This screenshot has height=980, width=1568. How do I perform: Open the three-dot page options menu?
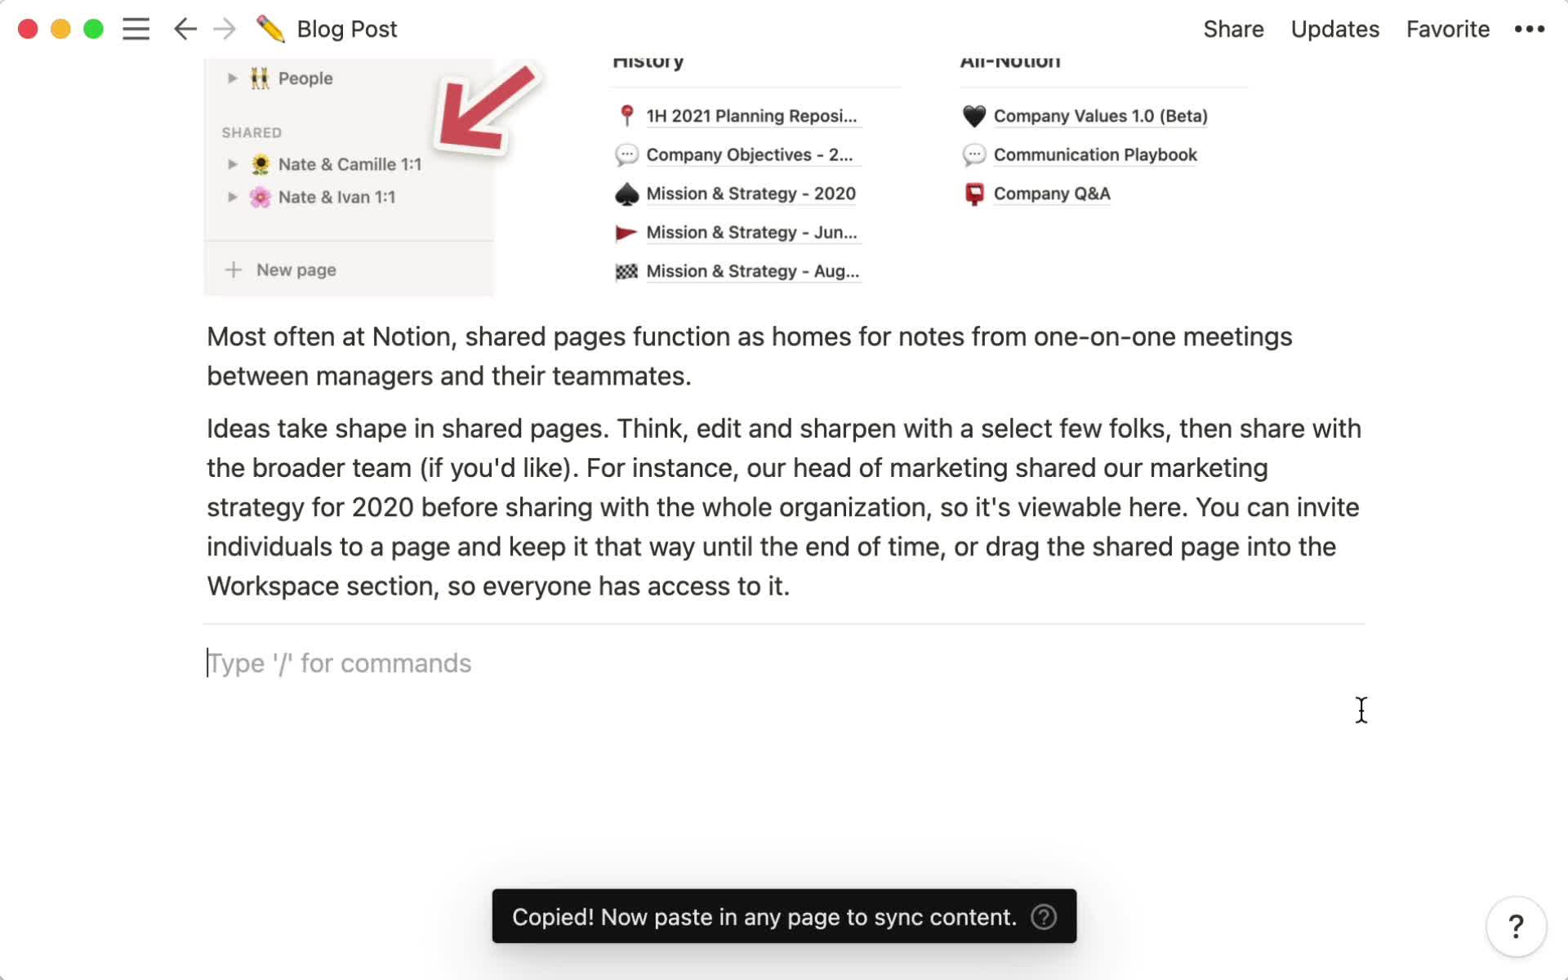tap(1529, 29)
